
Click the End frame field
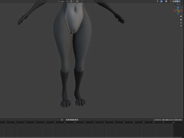[x=178, y=120]
